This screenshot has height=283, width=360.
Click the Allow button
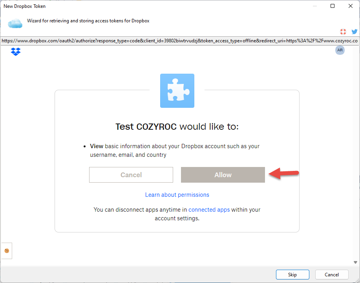coord(223,175)
